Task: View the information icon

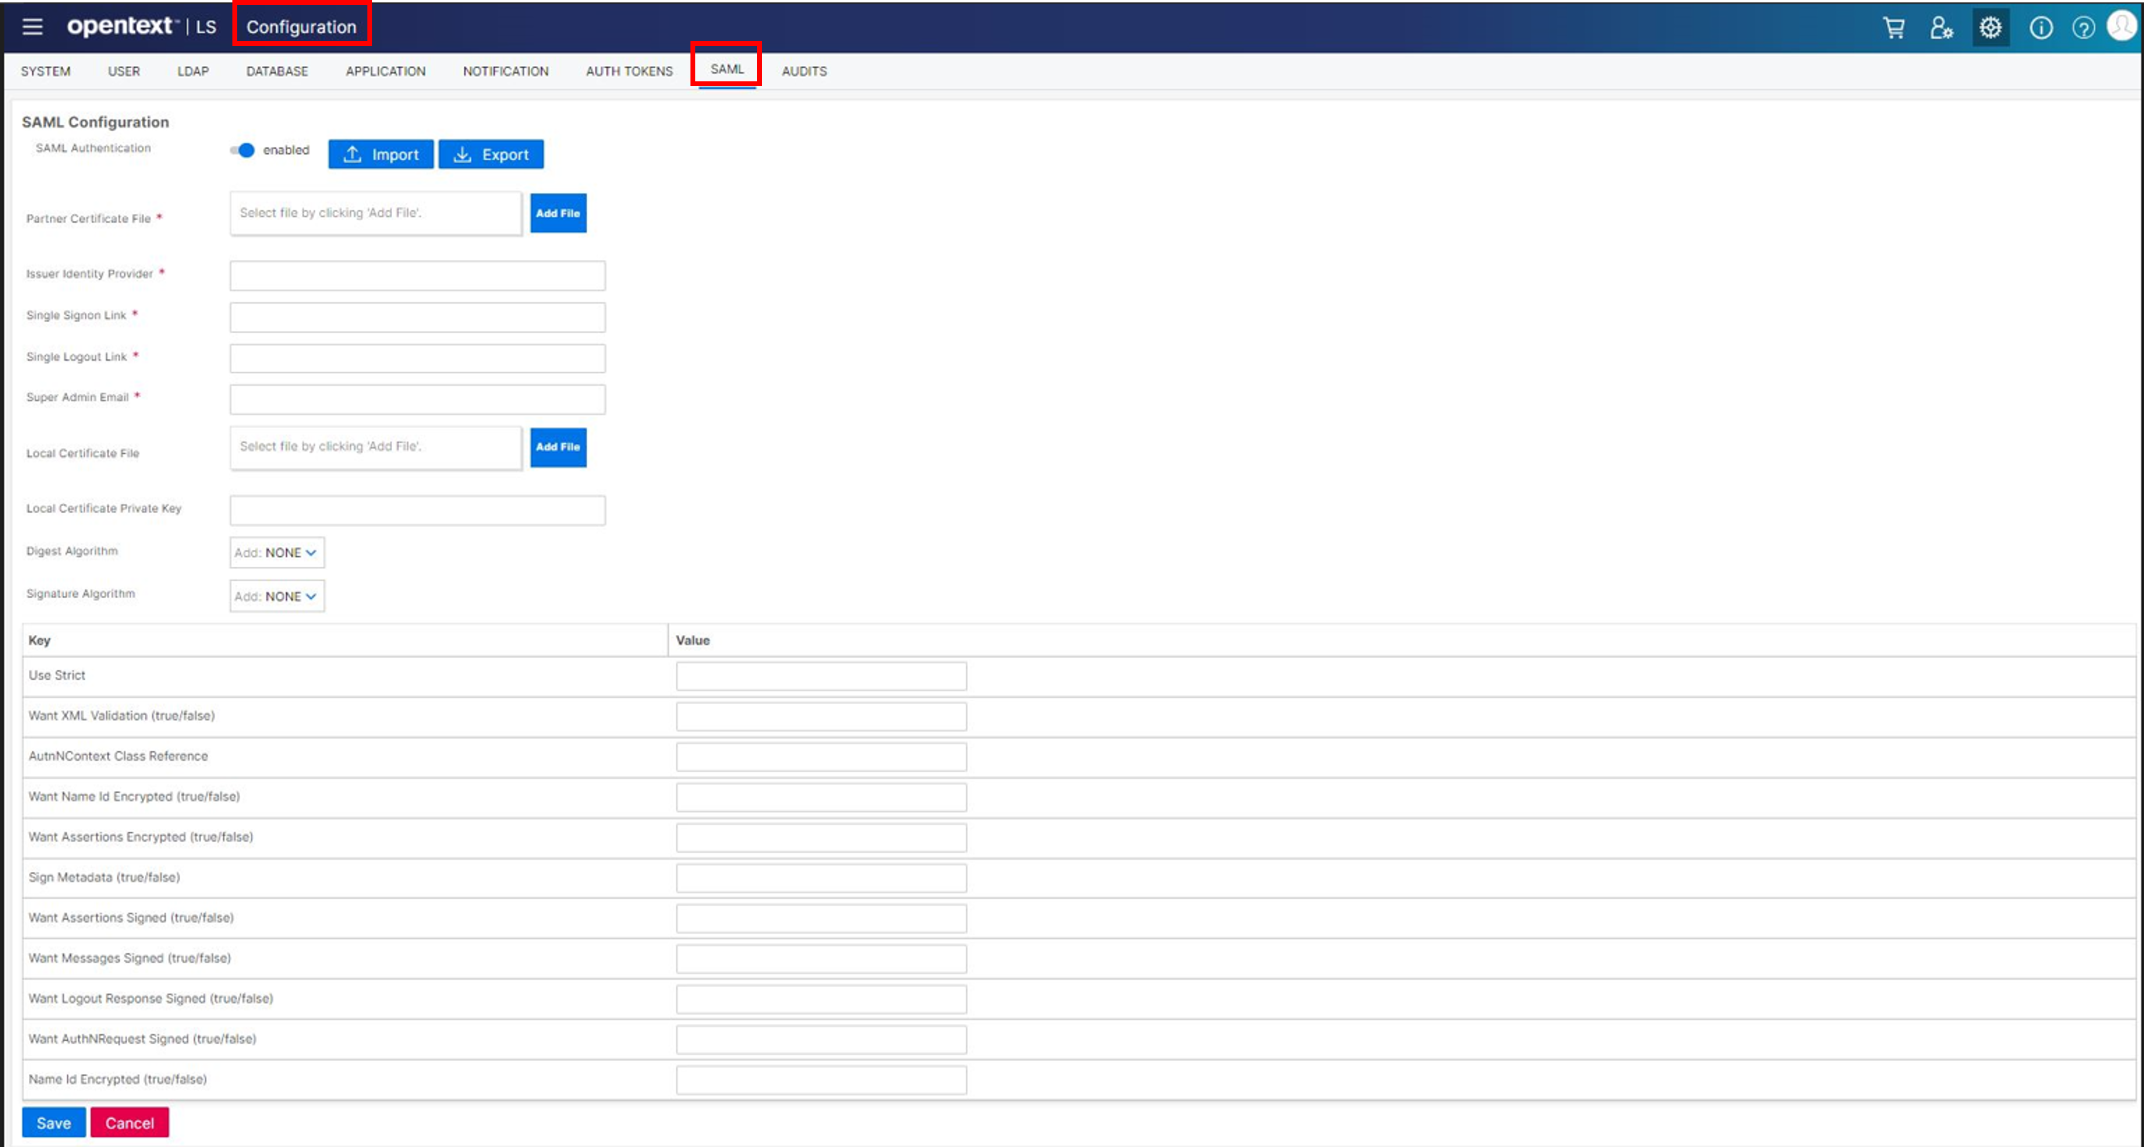Action: (2041, 27)
